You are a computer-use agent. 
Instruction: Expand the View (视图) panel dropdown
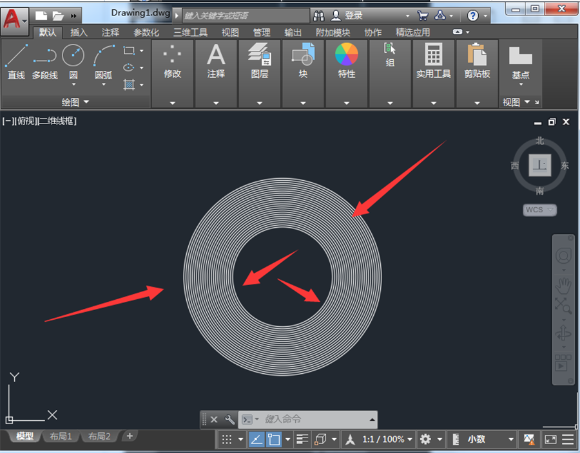516,102
